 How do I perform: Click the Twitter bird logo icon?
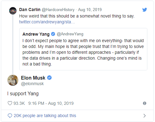[145, 10]
